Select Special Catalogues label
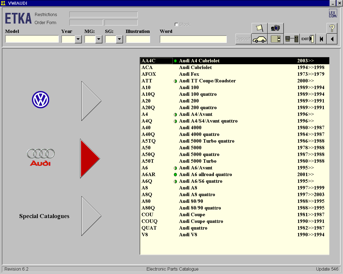 pyautogui.click(x=44, y=216)
